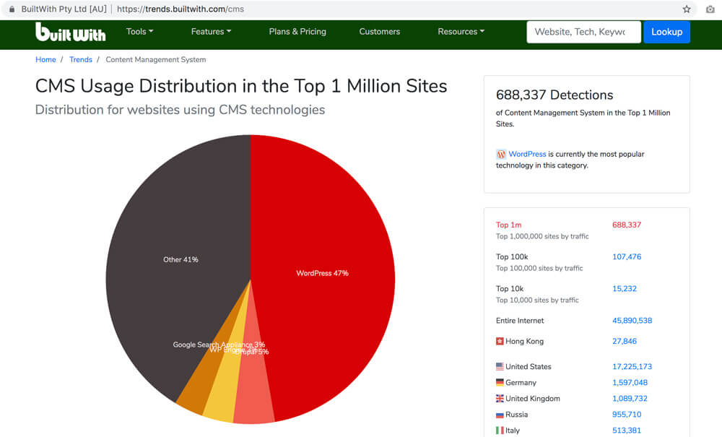Click the United Kingdom flag icon
722x437 pixels.
tap(500, 398)
